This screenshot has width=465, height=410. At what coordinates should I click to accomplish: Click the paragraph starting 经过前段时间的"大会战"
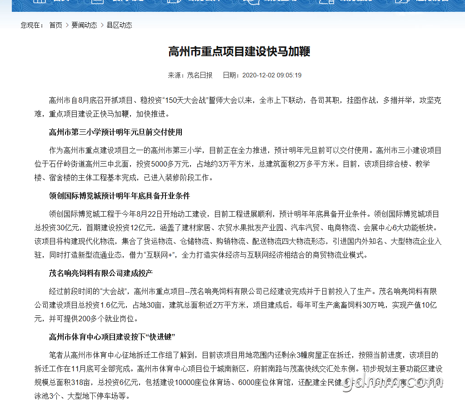click(x=236, y=305)
